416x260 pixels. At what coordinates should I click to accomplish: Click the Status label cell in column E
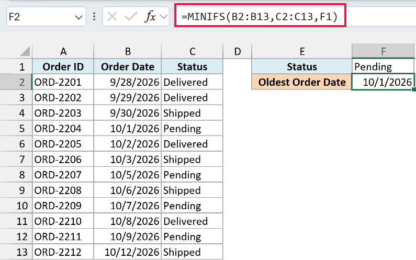pyautogui.click(x=302, y=66)
